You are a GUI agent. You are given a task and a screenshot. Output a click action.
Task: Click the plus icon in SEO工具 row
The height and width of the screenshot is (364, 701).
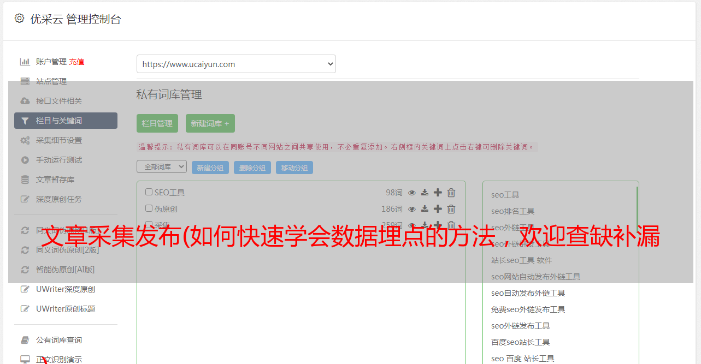pyautogui.click(x=438, y=193)
